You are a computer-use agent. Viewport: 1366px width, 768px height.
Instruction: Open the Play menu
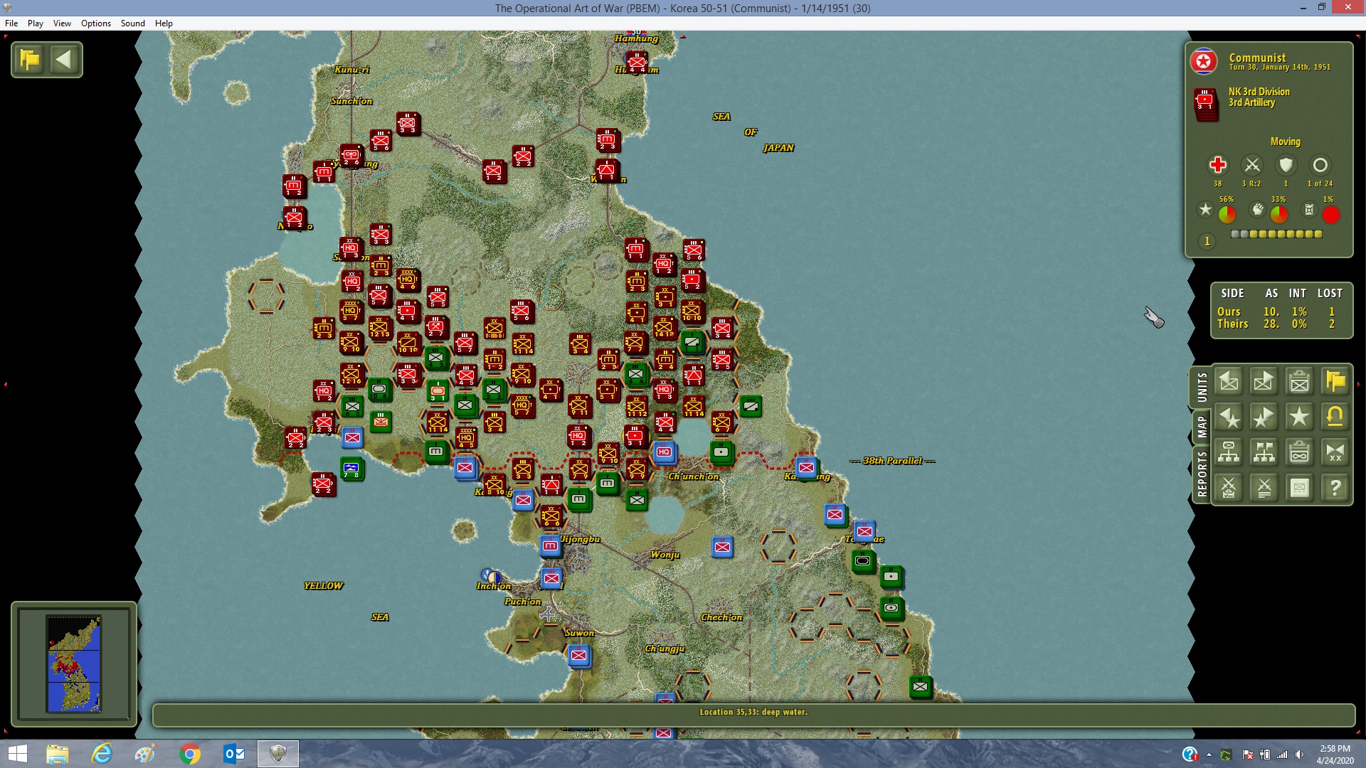pyautogui.click(x=36, y=23)
